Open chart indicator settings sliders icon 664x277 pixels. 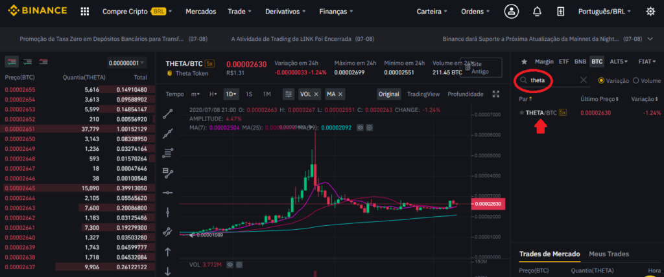[x=289, y=94]
